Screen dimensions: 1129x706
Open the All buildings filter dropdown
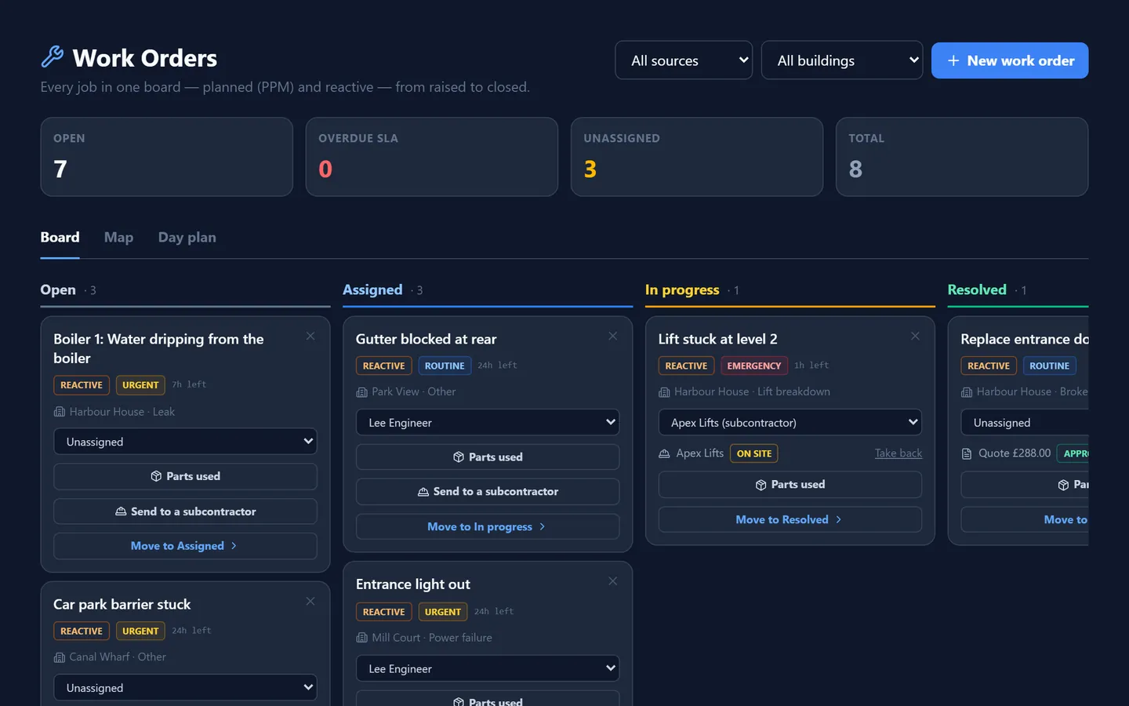[x=842, y=60]
